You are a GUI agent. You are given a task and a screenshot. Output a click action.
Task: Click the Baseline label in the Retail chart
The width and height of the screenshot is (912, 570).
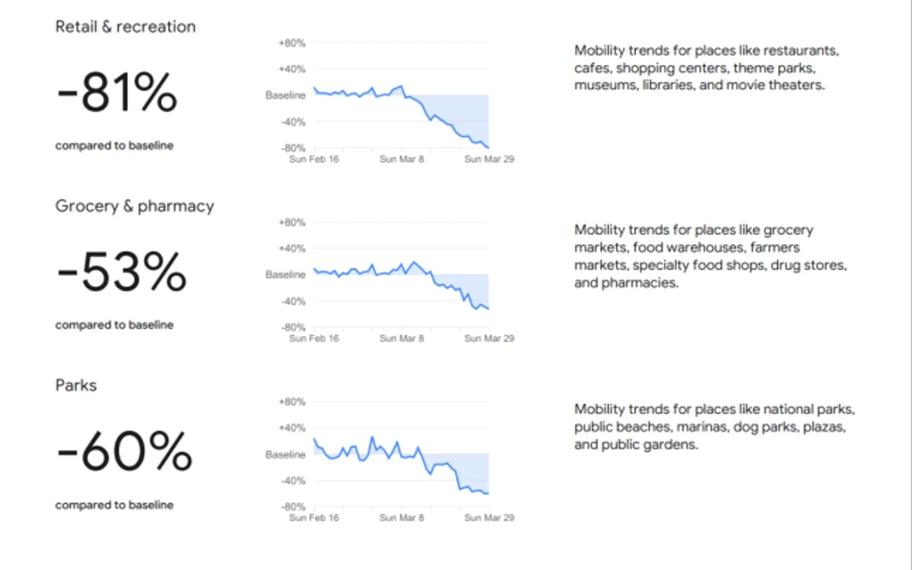click(285, 95)
